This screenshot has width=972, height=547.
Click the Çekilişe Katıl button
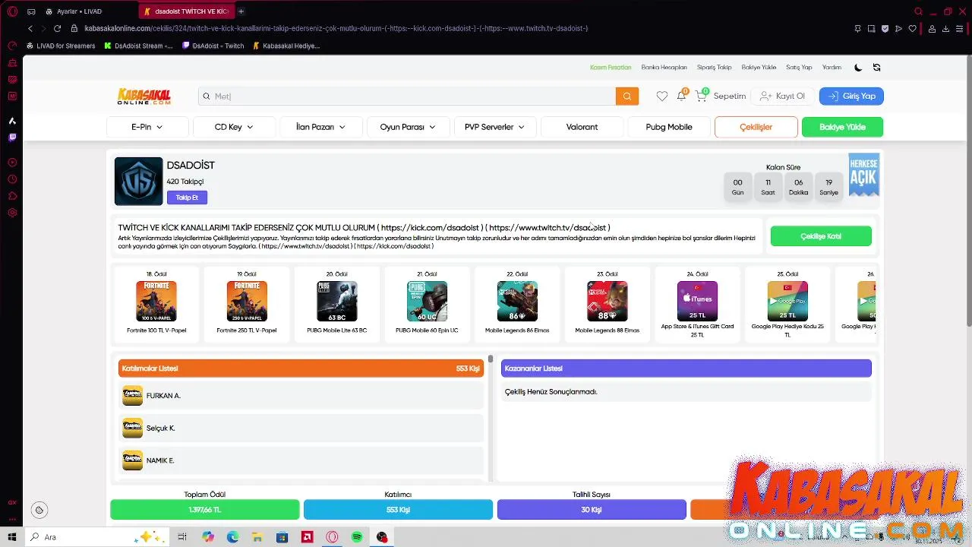pyautogui.click(x=821, y=236)
